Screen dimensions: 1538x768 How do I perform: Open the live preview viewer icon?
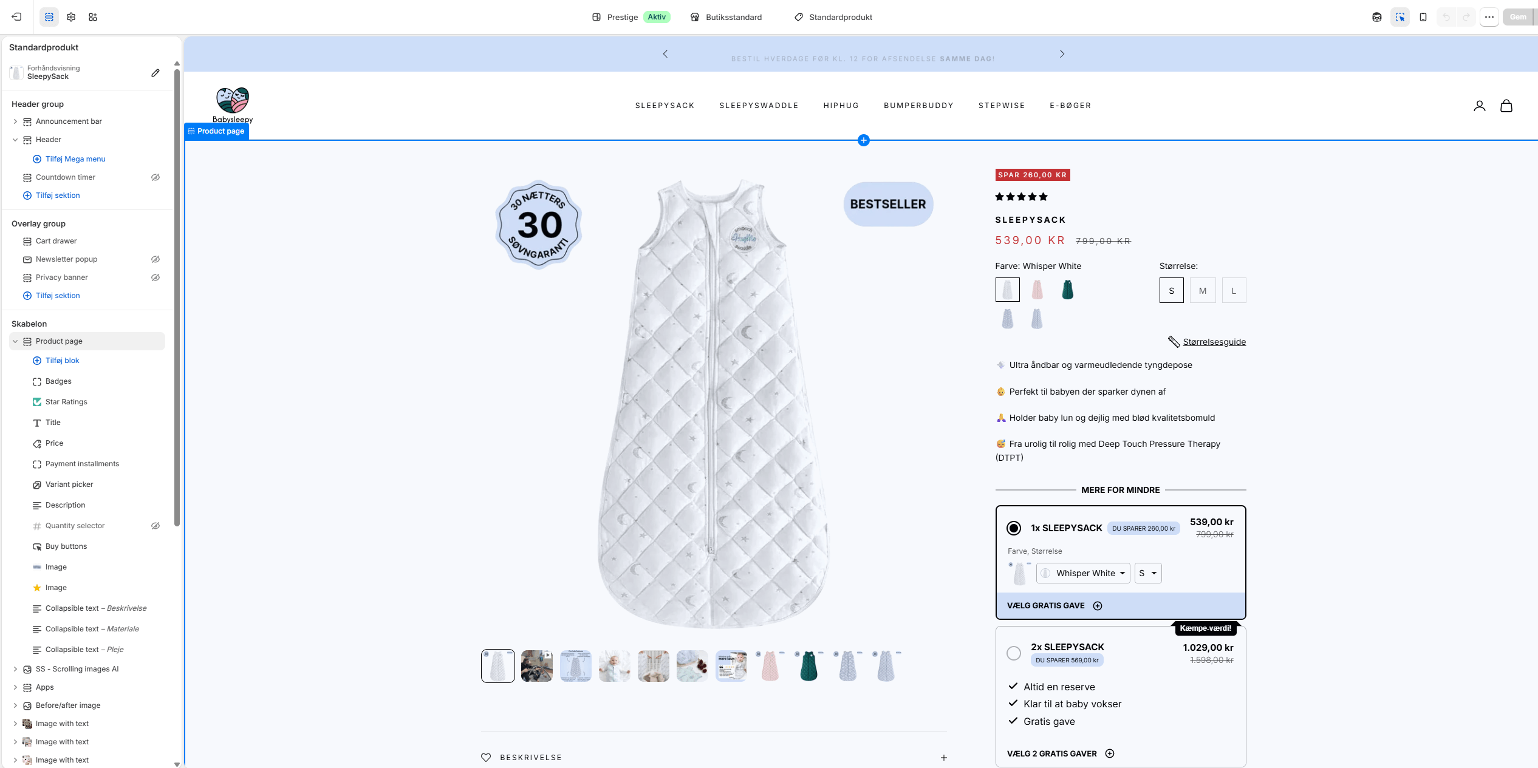coord(1377,17)
